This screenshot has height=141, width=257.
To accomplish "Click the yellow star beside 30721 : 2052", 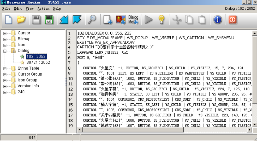I will click(x=22, y=63).
